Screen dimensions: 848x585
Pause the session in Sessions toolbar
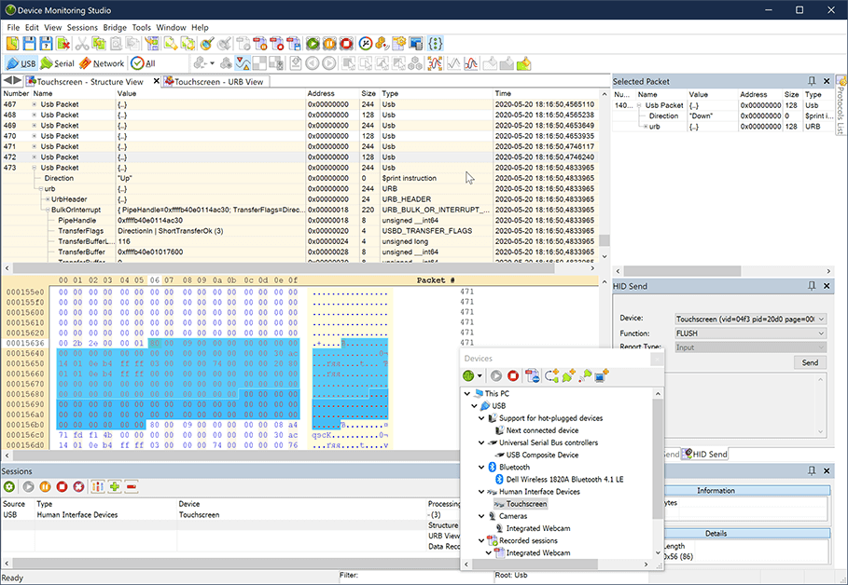click(x=45, y=486)
